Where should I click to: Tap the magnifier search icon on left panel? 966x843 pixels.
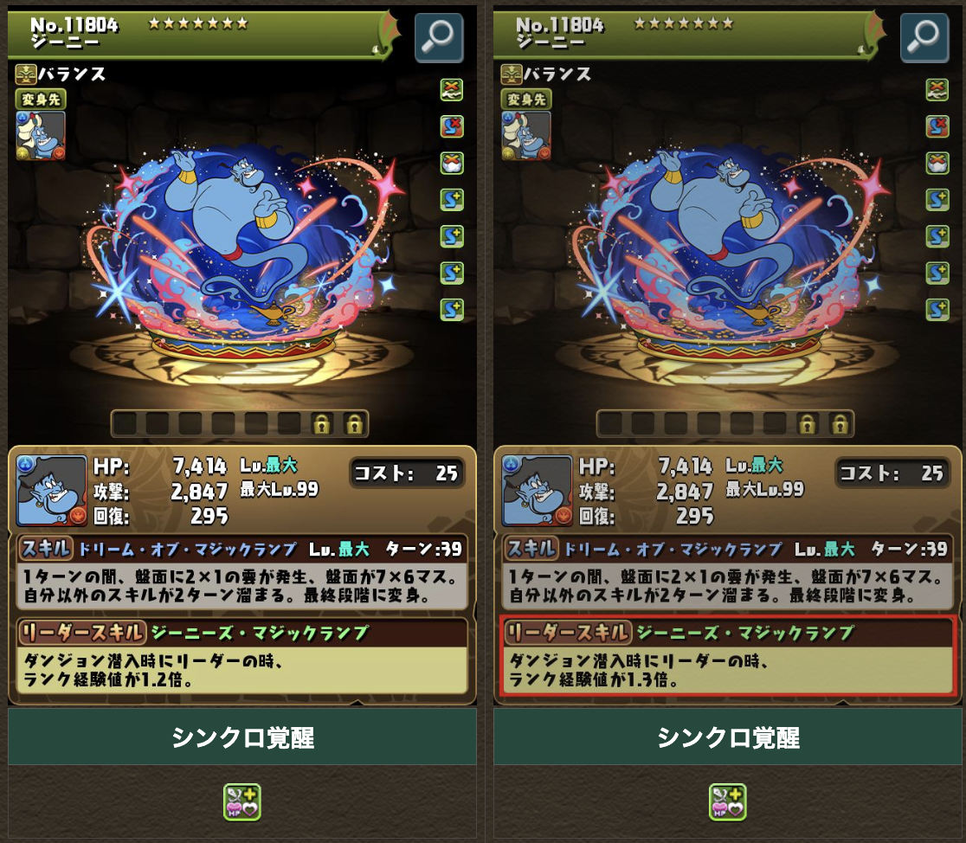pos(439,37)
